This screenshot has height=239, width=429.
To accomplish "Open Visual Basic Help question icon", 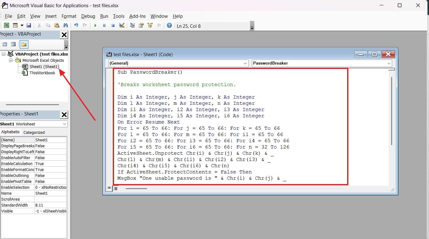I will point(169,26).
